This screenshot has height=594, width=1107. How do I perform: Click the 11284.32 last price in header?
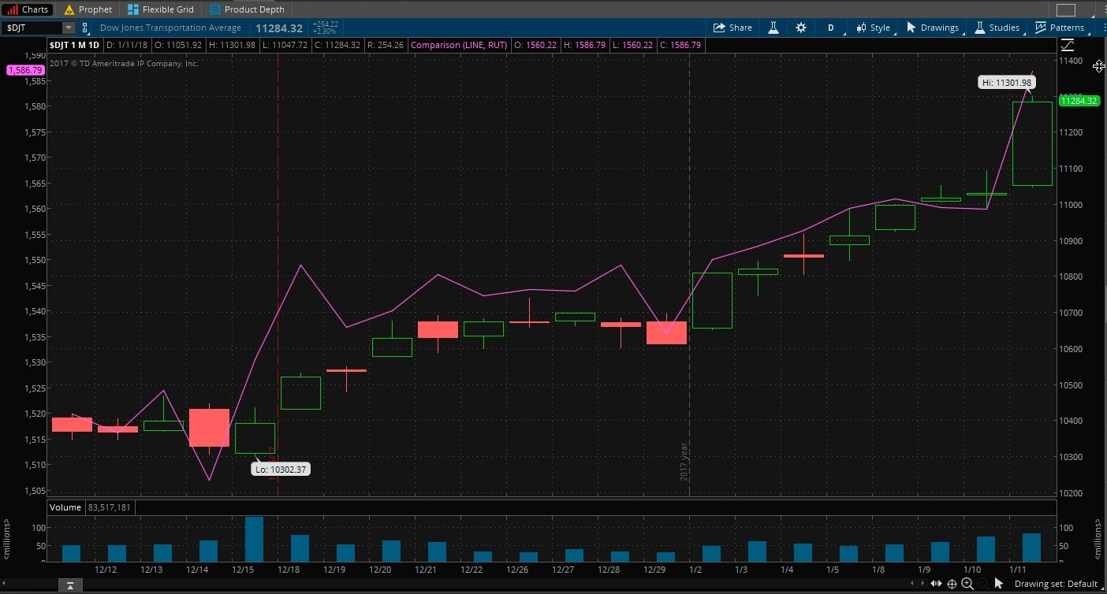coord(279,28)
